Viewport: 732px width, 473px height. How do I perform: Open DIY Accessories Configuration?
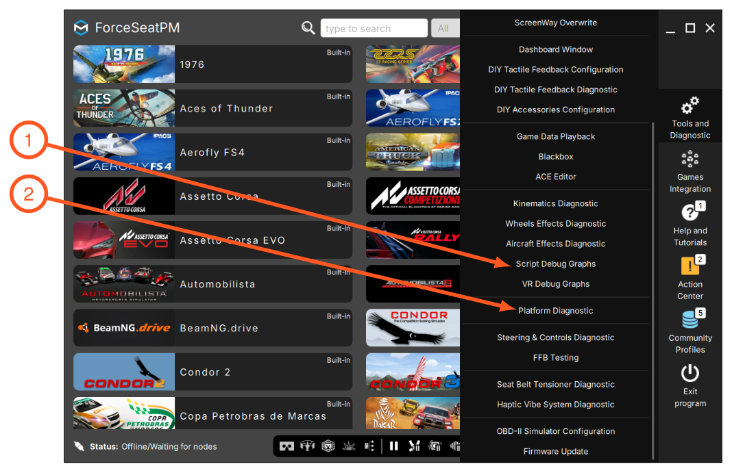coord(556,110)
